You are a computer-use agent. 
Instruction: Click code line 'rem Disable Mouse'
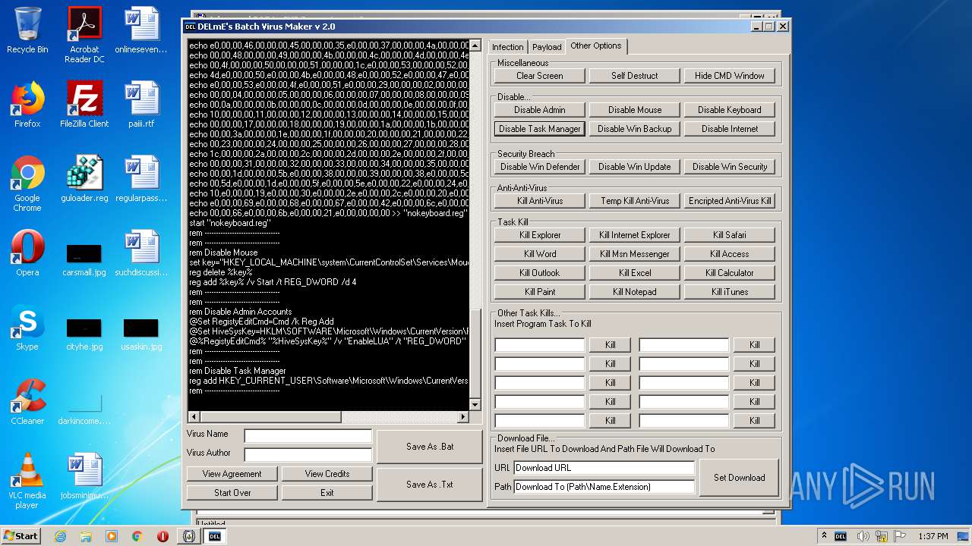point(223,253)
